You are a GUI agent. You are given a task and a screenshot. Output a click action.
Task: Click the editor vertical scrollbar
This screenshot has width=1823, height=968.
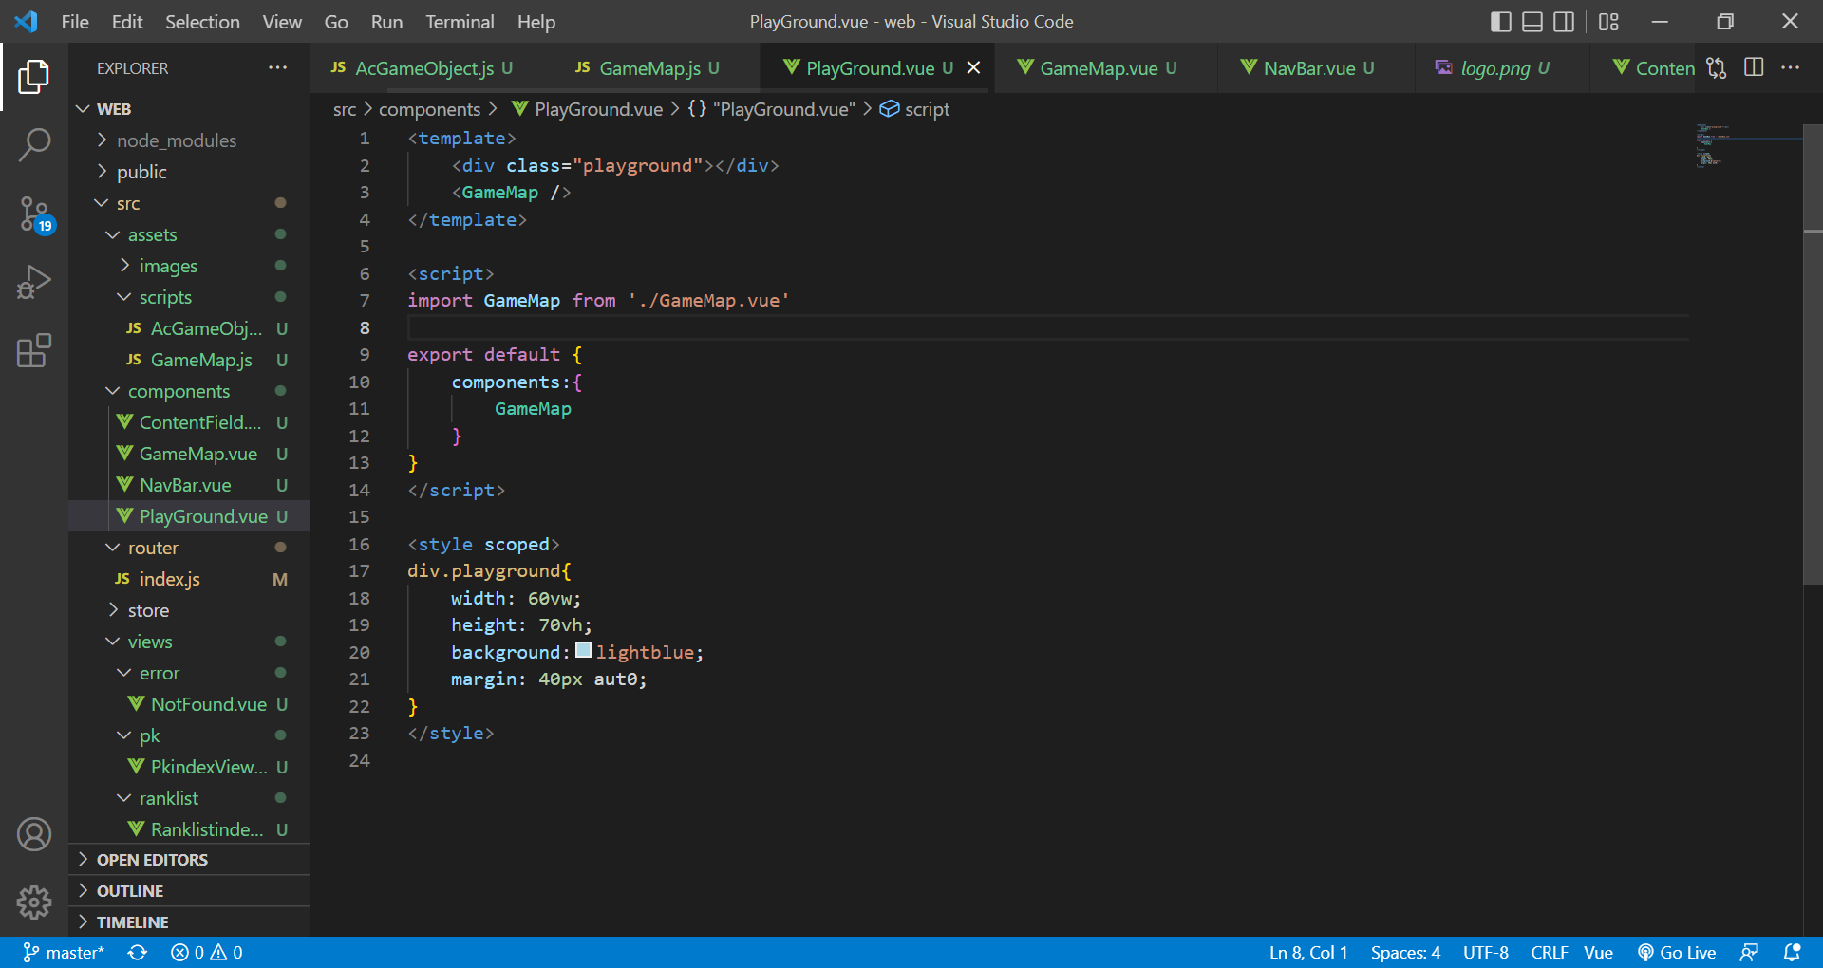click(1813, 354)
